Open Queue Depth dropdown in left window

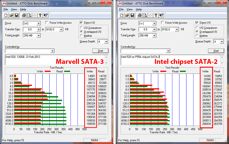coord(106,42)
